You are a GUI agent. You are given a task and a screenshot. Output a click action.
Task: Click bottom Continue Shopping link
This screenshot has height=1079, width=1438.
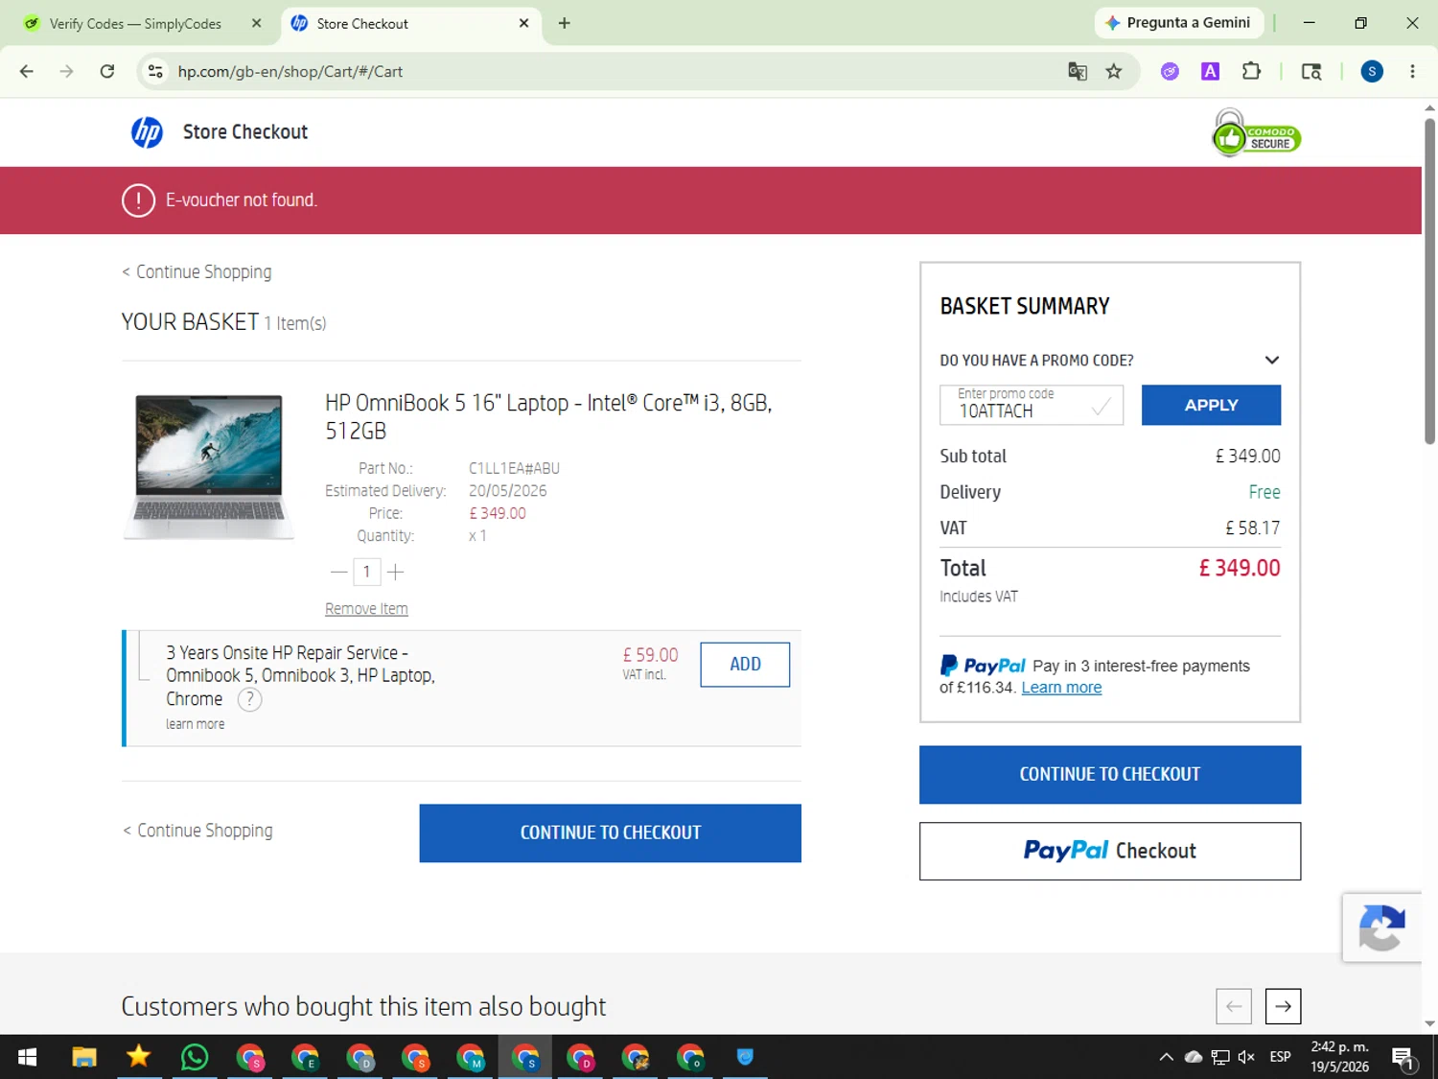[x=197, y=831]
